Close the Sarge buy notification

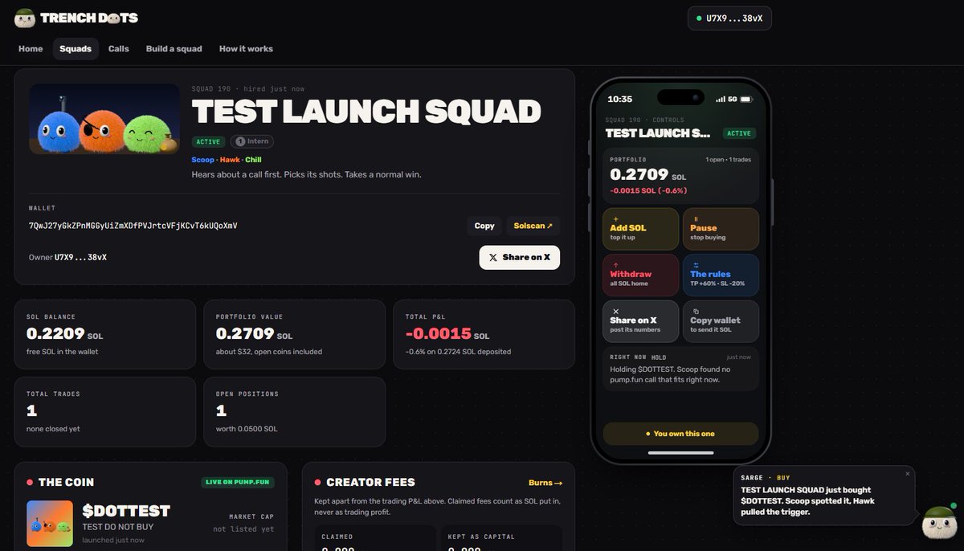pos(908,474)
